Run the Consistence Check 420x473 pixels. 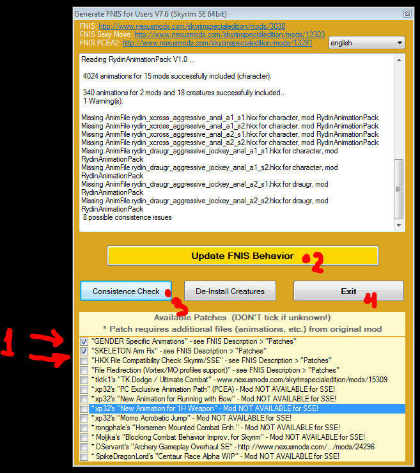pos(126,291)
